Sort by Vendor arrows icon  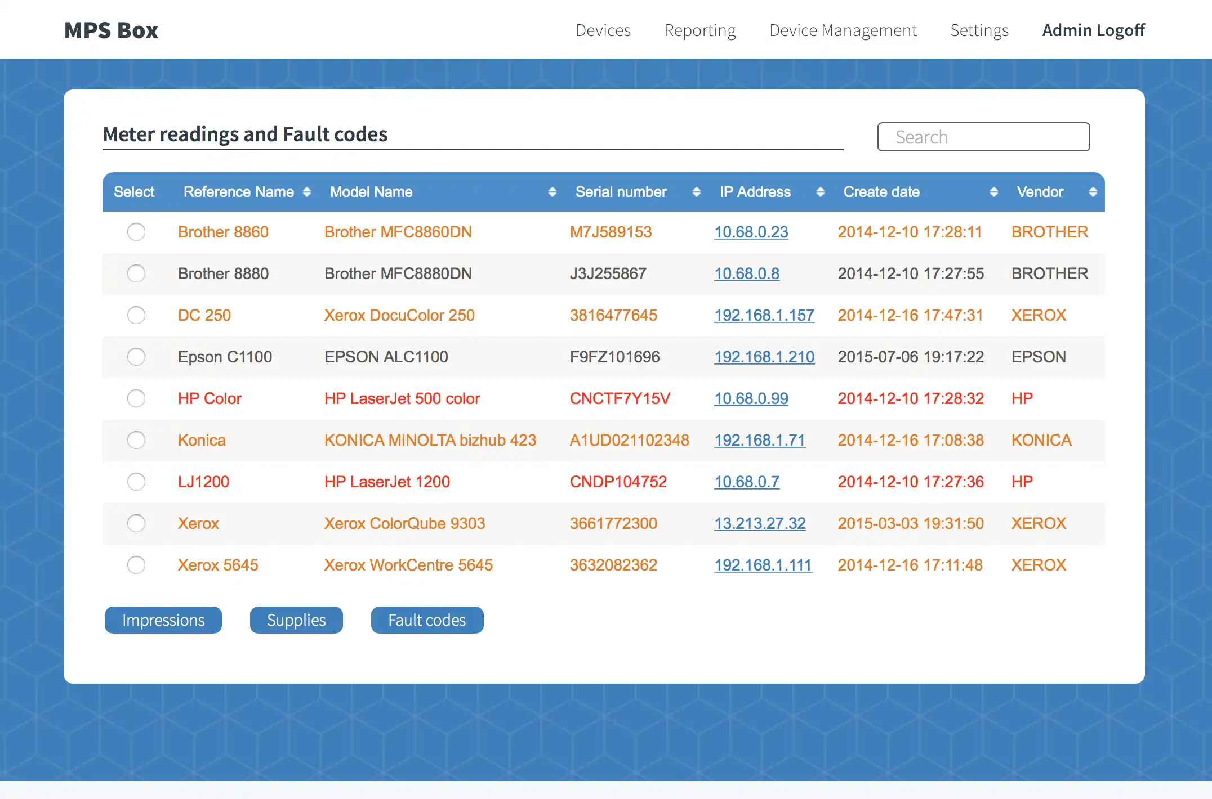[x=1093, y=192]
